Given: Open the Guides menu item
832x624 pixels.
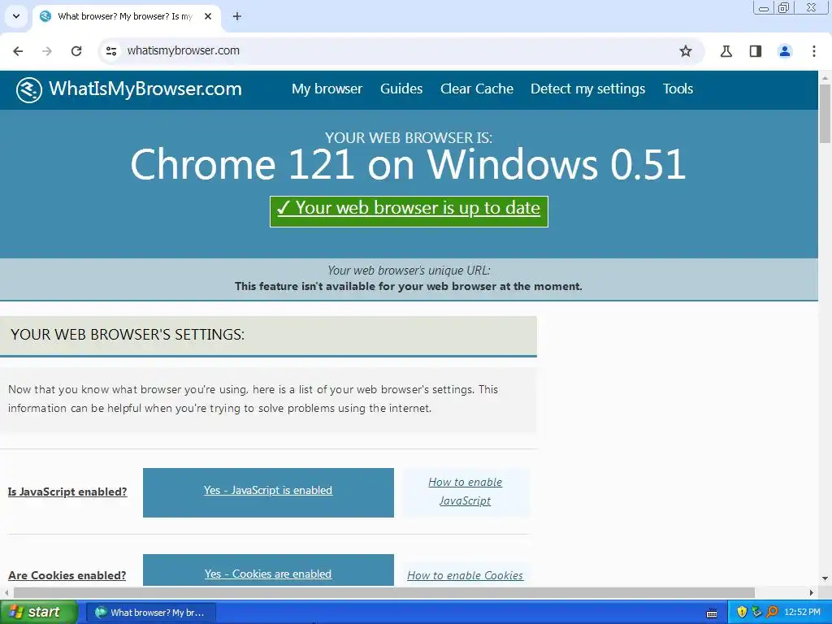Looking at the screenshot, I should [x=401, y=89].
